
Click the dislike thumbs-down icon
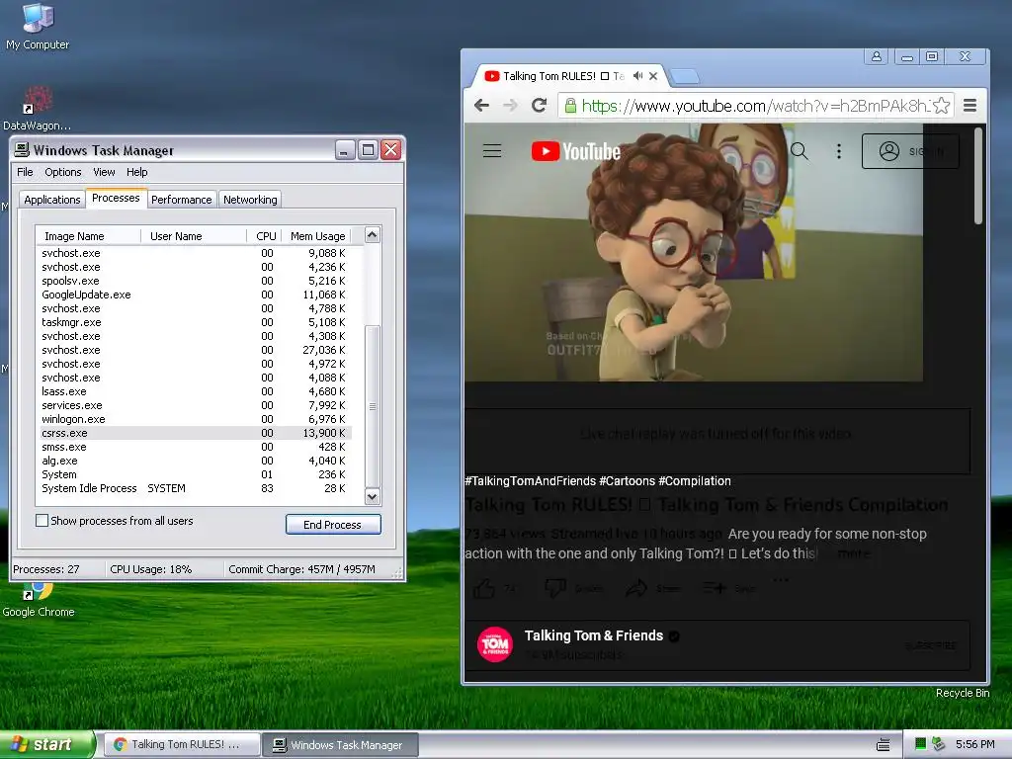[x=555, y=588]
